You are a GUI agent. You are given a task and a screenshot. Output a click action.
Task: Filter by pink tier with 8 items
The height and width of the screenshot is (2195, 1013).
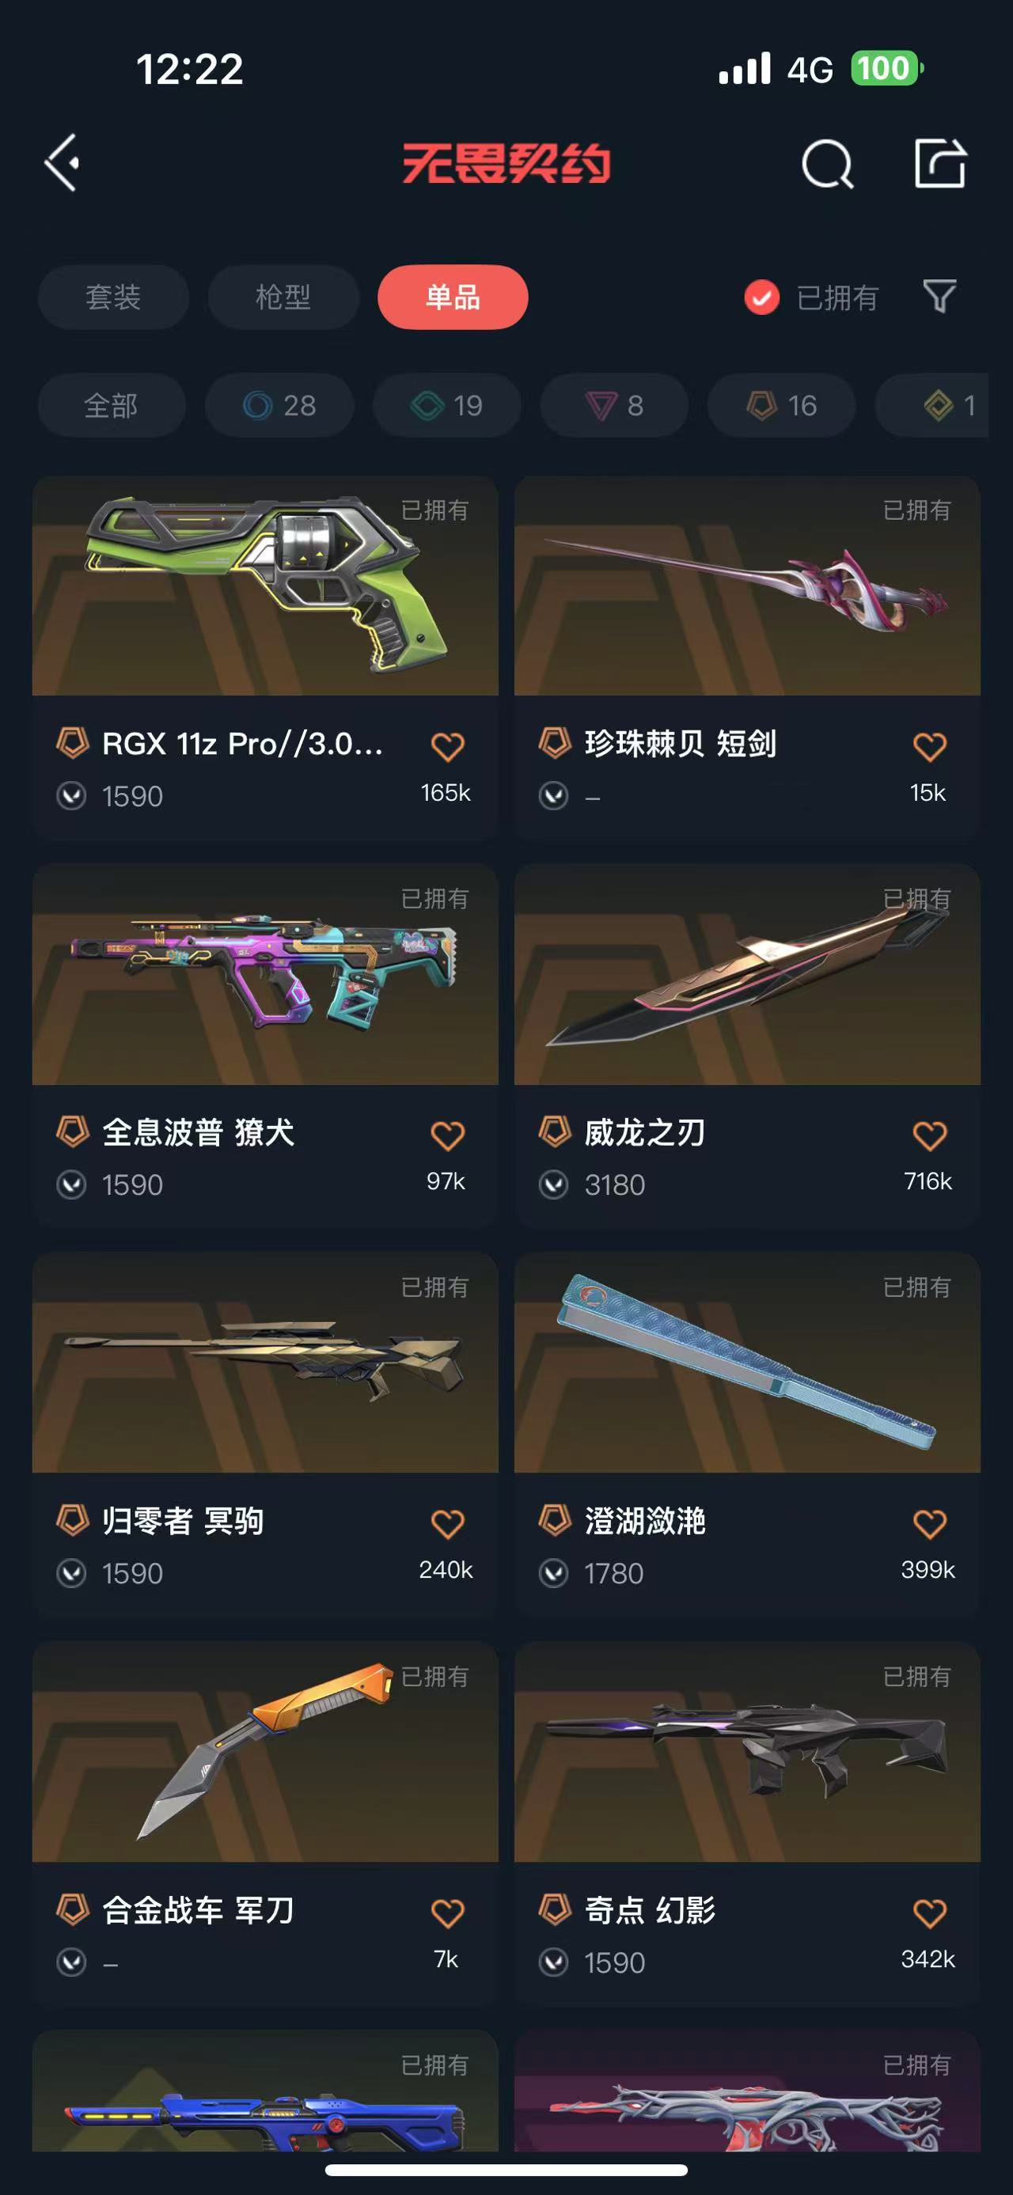tap(614, 406)
